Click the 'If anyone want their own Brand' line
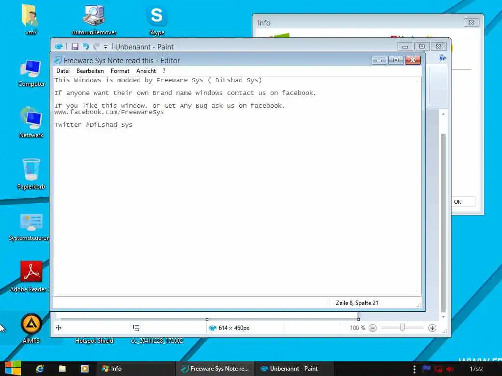Viewport: 502px width, 376px height. [x=185, y=93]
